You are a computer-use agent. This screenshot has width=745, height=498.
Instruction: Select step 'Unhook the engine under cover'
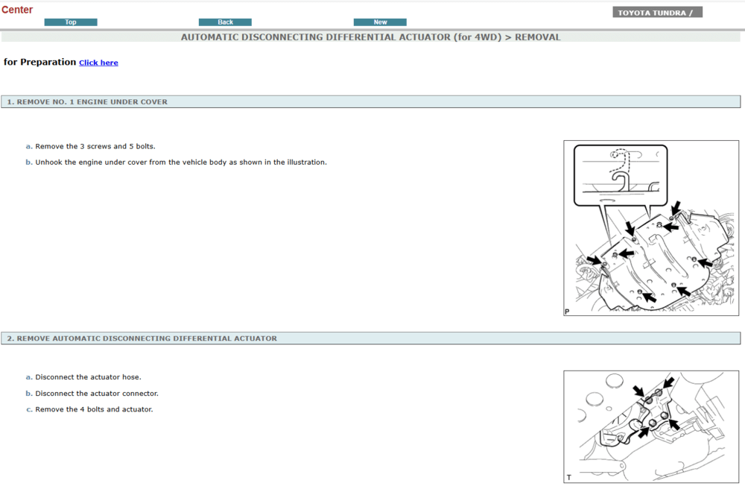(x=180, y=162)
